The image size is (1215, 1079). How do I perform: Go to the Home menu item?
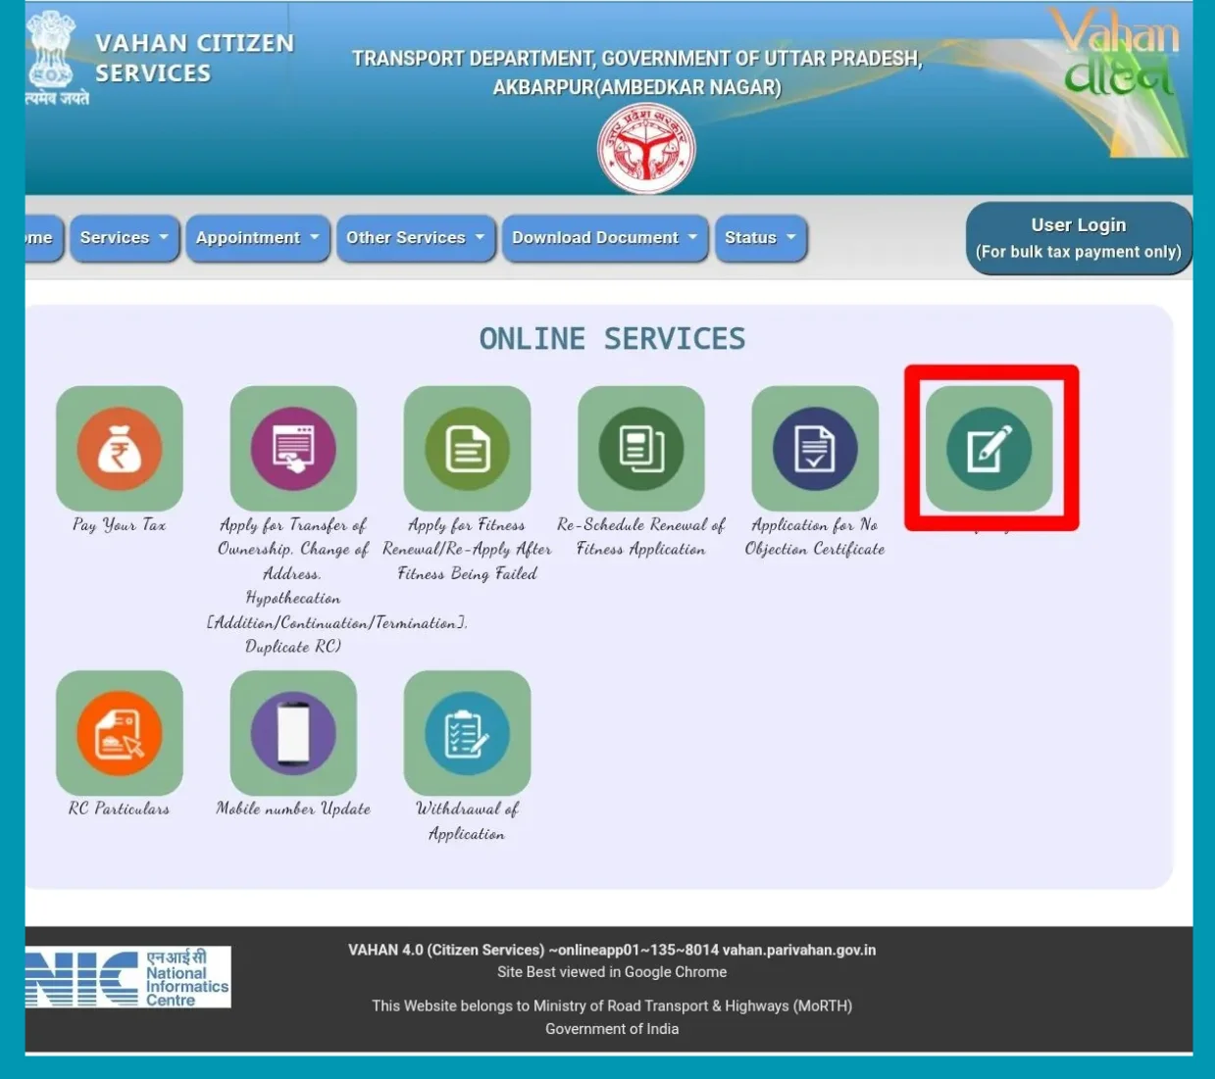tap(41, 238)
